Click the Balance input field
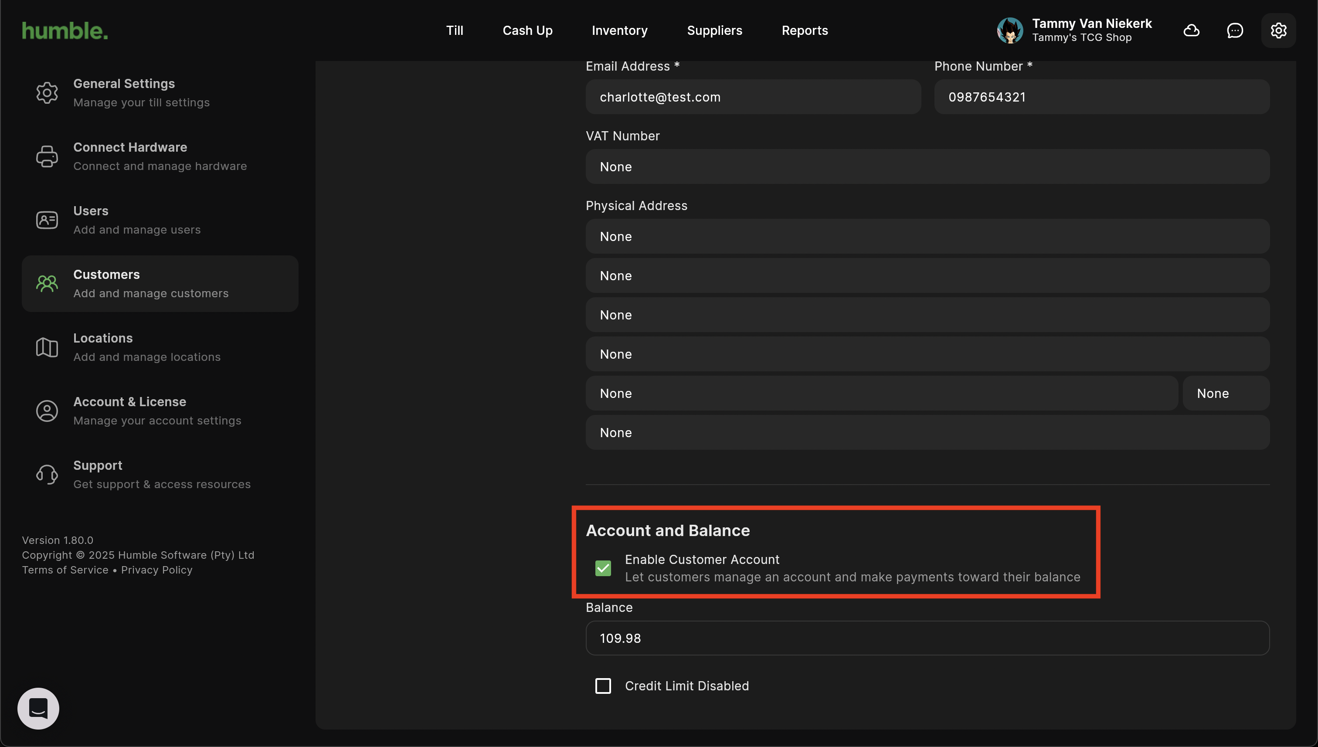 [927, 638]
